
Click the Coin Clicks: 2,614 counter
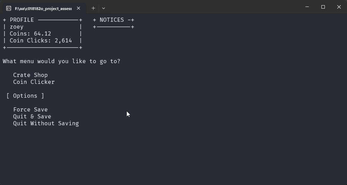click(x=41, y=41)
